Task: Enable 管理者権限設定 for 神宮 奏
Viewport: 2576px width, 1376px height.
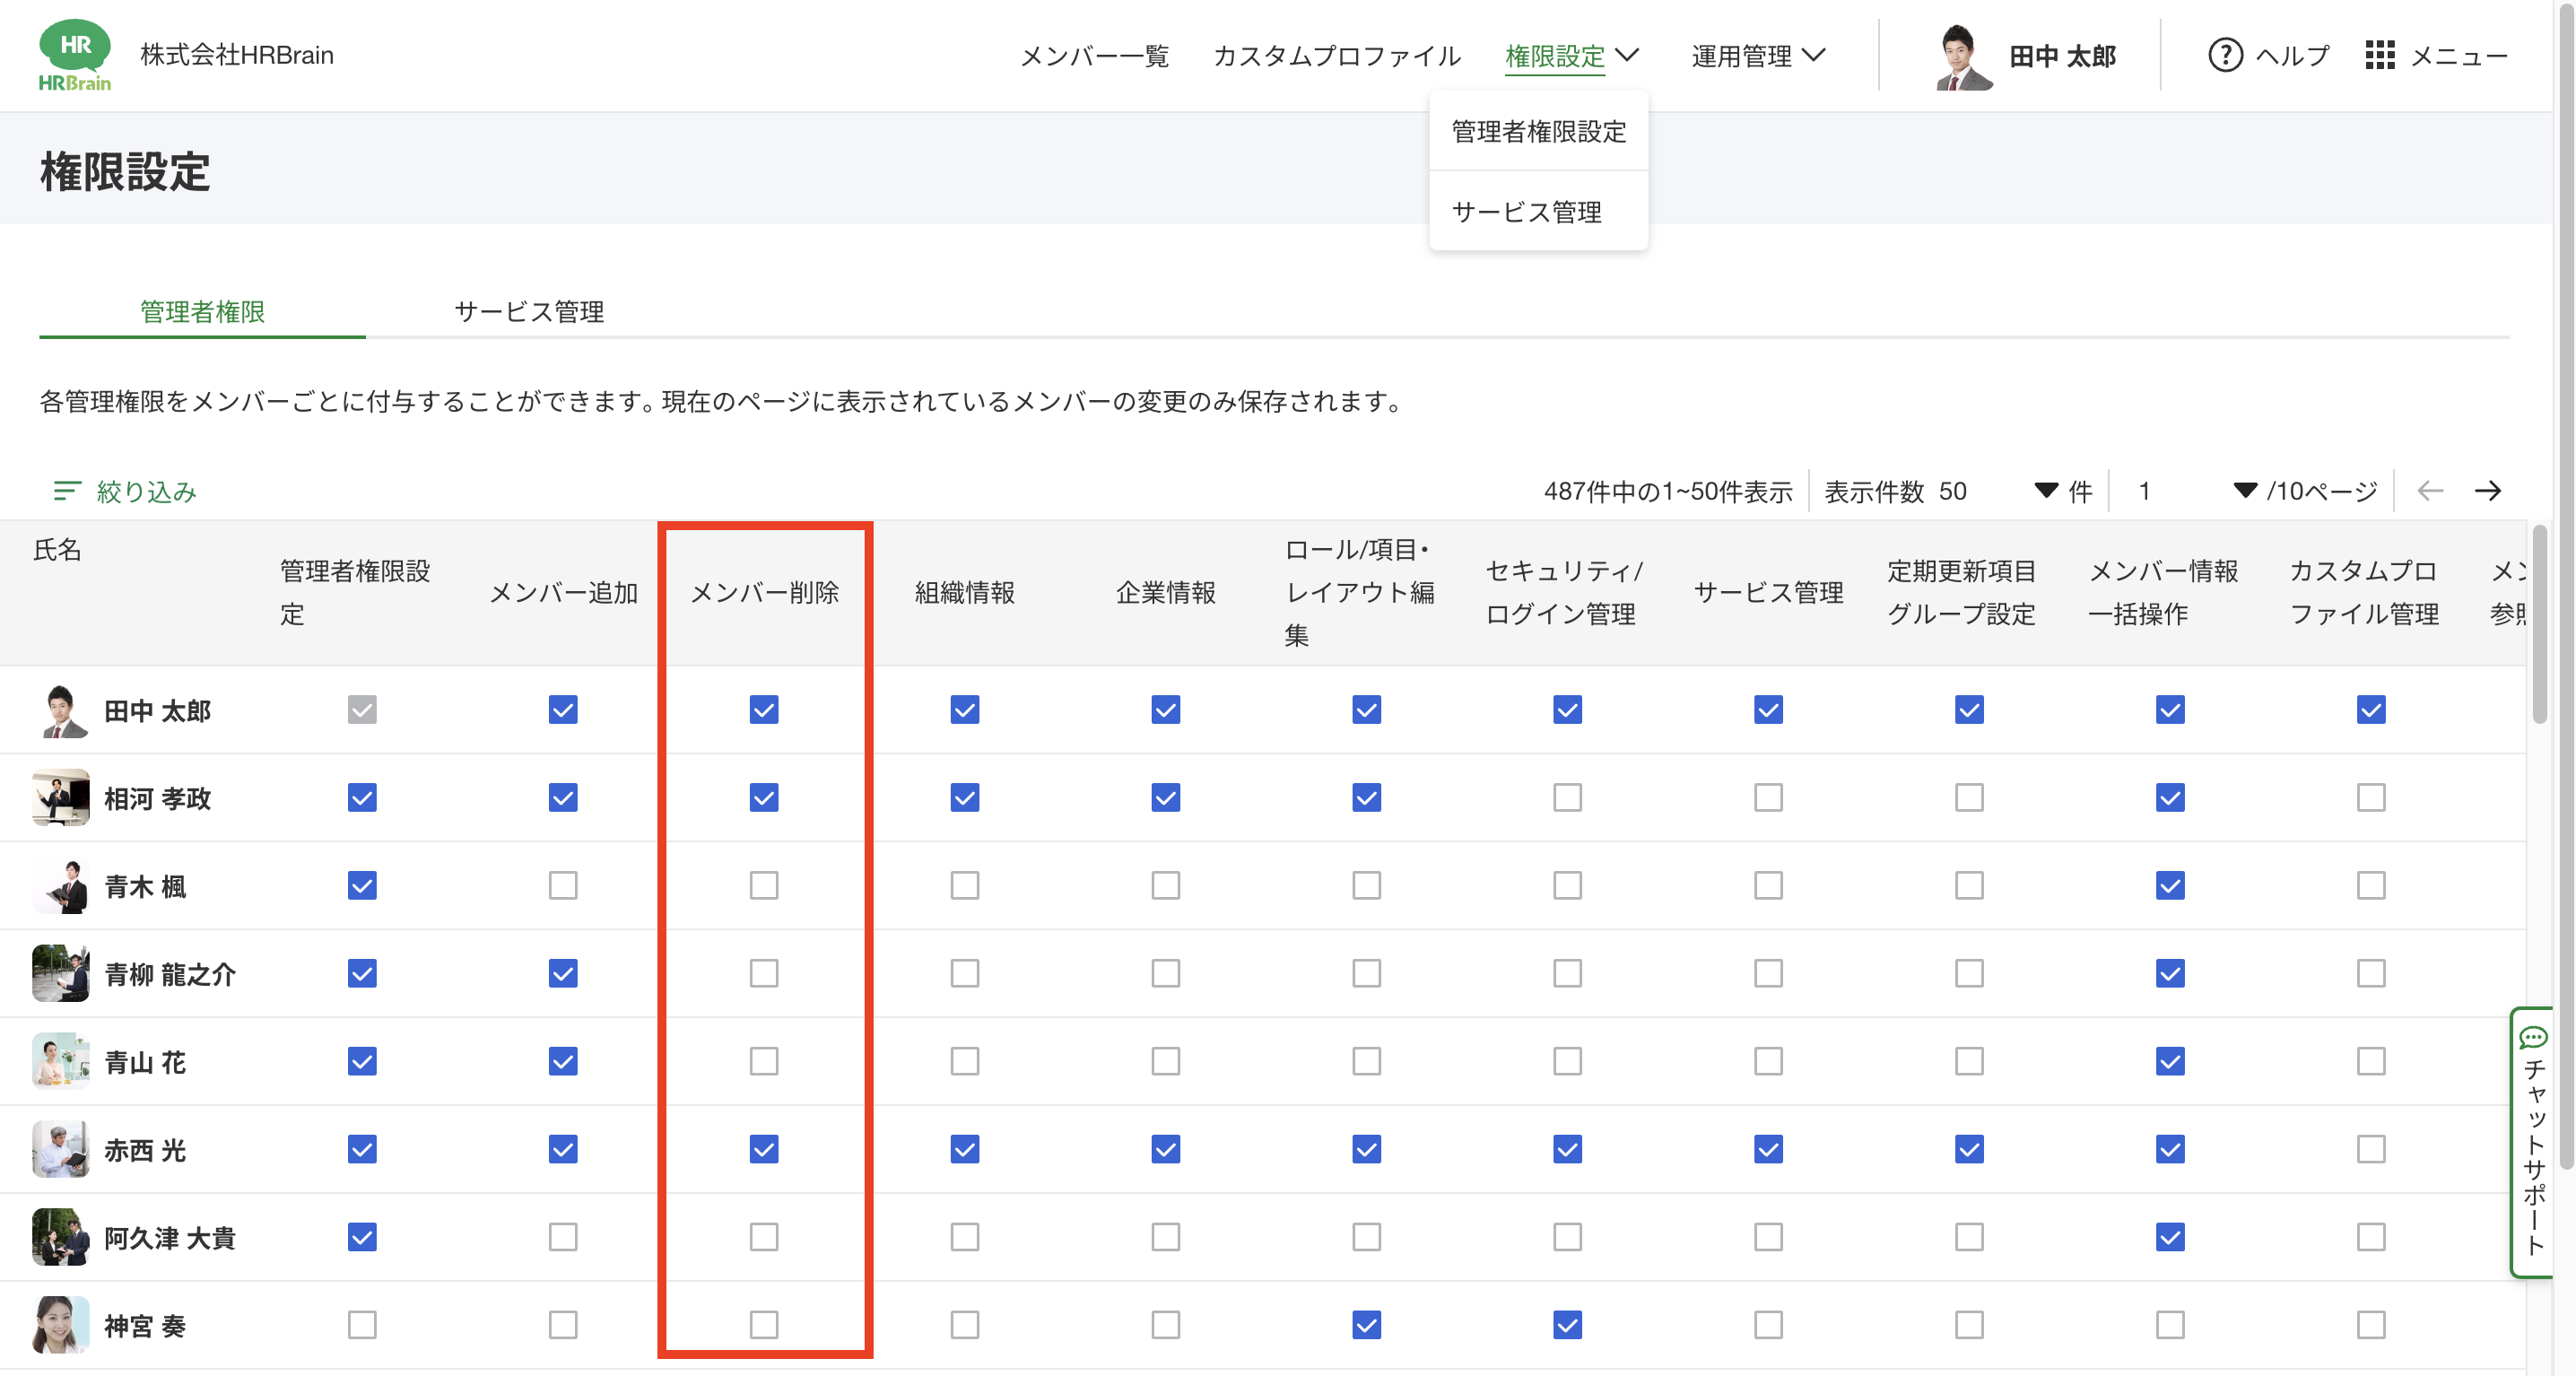Action: click(362, 1325)
